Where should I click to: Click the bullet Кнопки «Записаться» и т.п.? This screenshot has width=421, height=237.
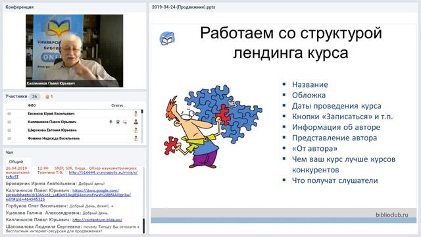click(x=342, y=117)
